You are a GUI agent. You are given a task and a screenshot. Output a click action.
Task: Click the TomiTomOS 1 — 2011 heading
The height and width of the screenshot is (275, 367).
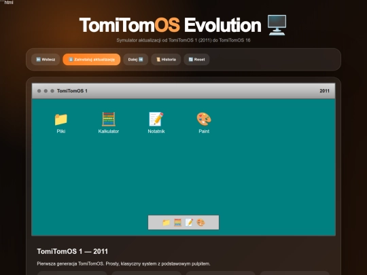click(x=72, y=251)
